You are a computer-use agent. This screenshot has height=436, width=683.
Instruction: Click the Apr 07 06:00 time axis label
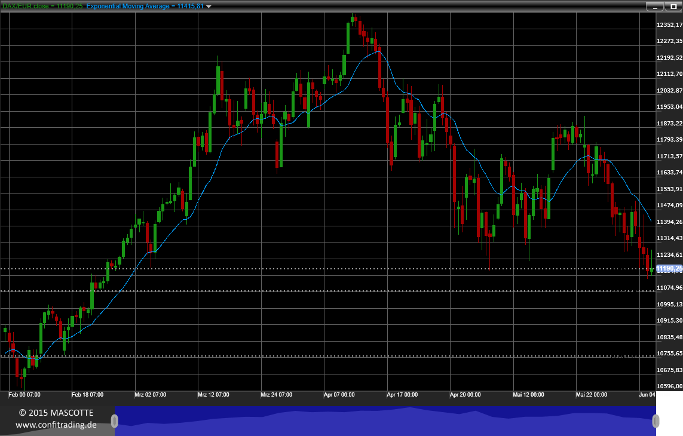tap(339, 395)
